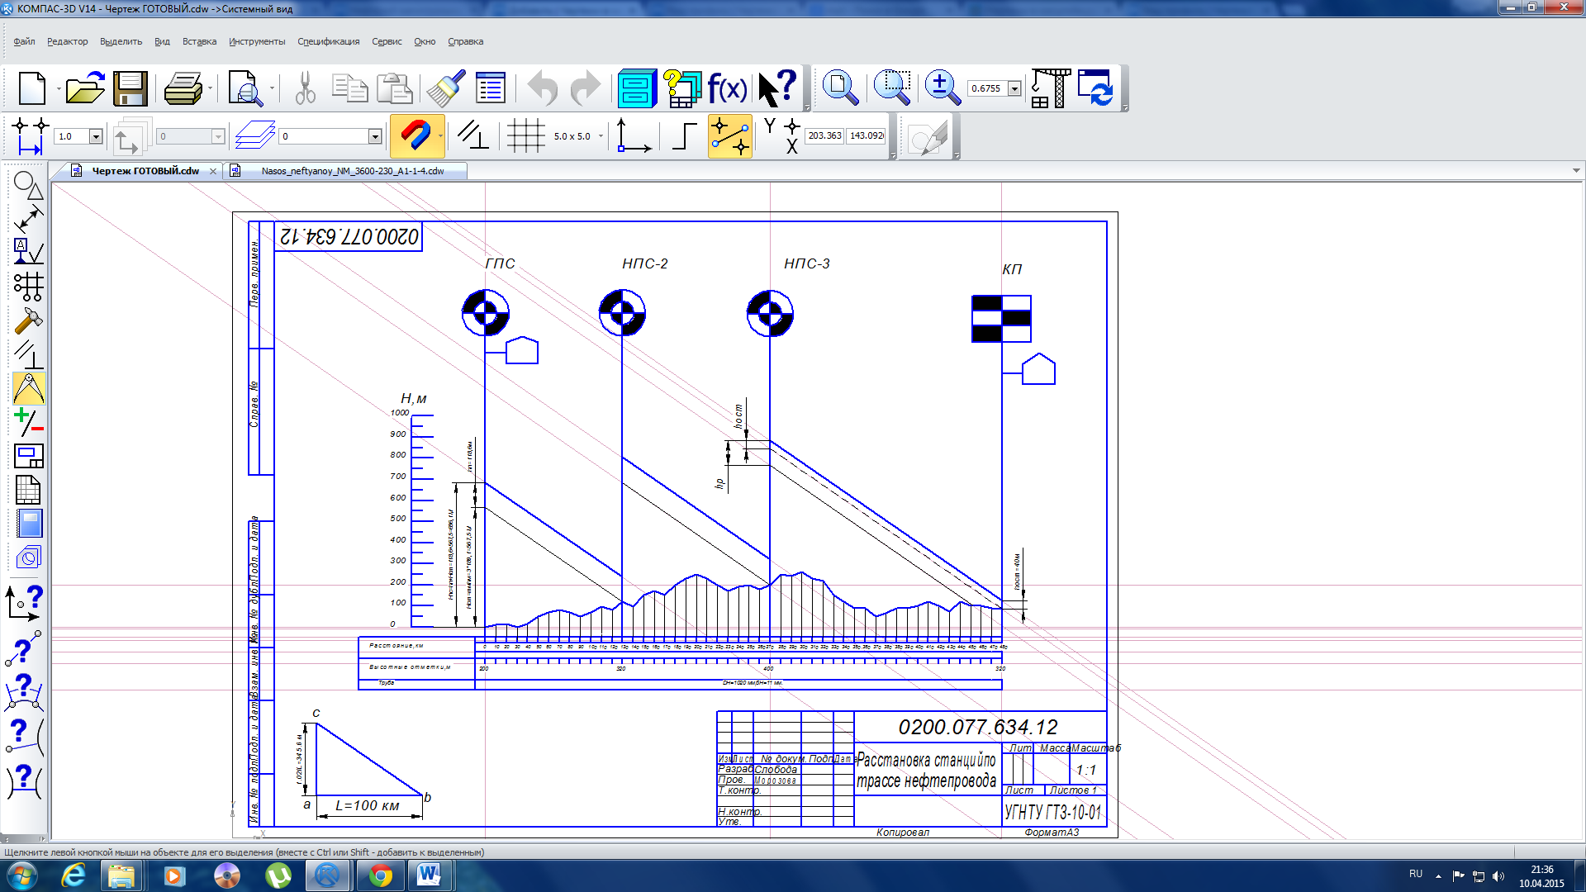Open the Выделить menu
This screenshot has height=892, width=1586.
(x=121, y=41)
